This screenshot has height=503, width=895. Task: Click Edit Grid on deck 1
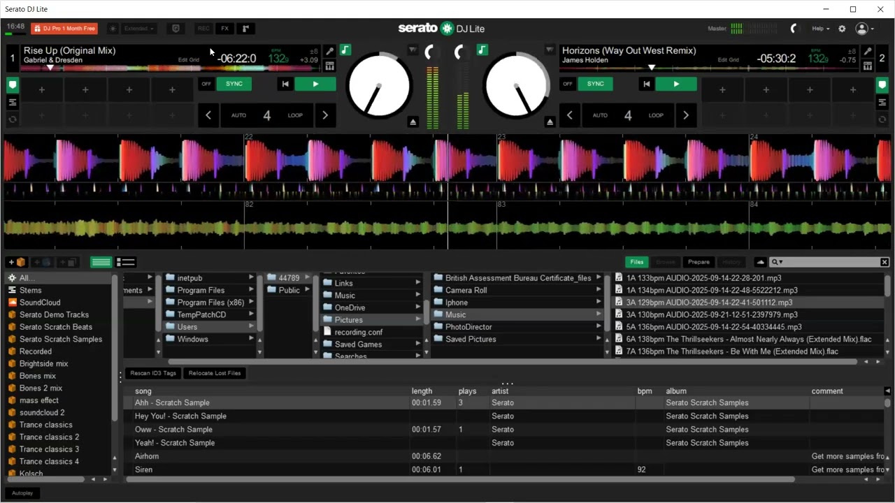click(189, 60)
